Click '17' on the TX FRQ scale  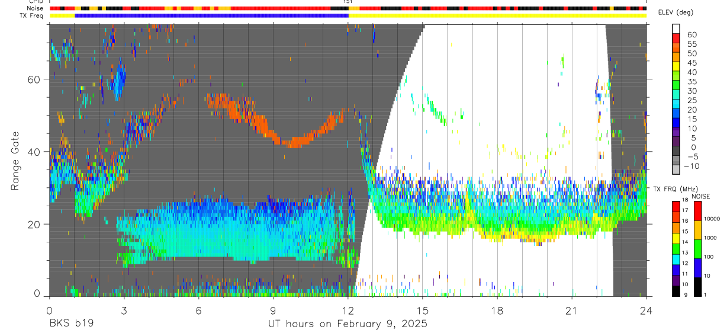click(686, 211)
